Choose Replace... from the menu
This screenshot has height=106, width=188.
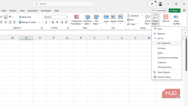[x=167, y=34]
